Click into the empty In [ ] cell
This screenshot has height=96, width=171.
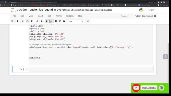point(91,69)
